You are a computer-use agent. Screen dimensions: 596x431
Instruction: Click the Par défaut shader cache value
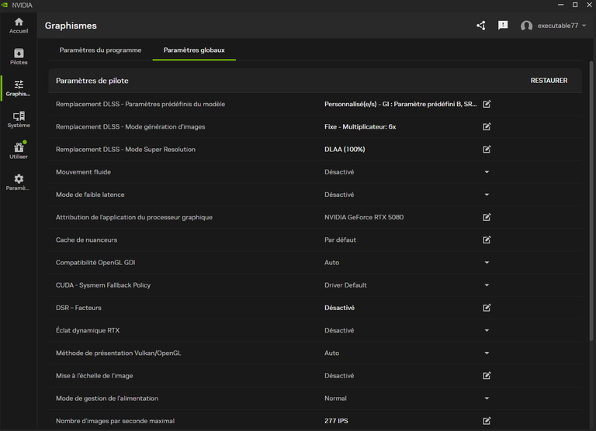[x=340, y=240]
